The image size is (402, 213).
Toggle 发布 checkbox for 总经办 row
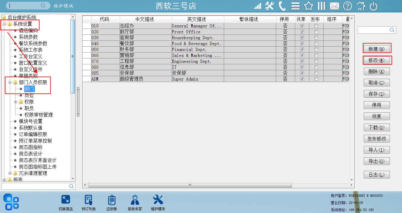(x=316, y=26)
